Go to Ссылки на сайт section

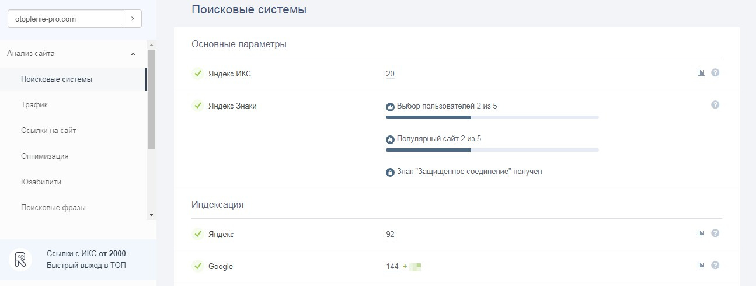[x=48, y=131]
